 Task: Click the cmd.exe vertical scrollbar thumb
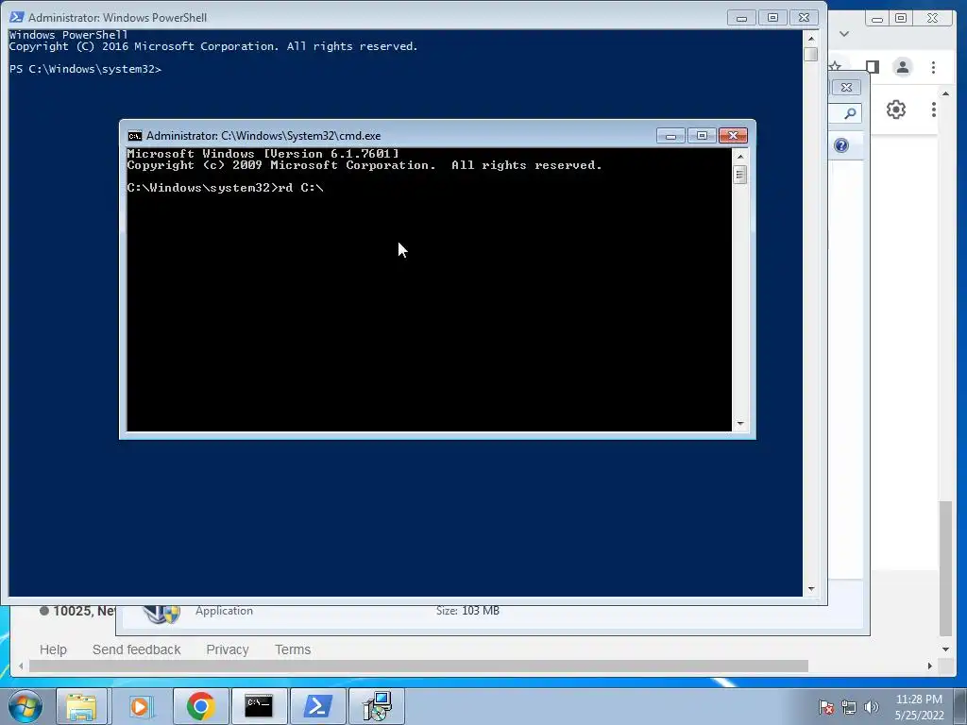point(740,175)
